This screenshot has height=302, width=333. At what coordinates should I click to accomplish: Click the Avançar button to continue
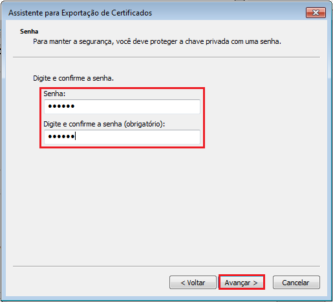[241, 282]
